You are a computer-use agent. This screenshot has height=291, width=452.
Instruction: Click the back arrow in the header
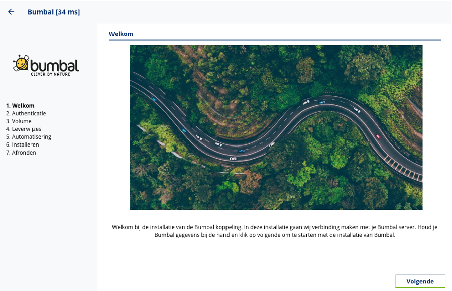(11, 12)
